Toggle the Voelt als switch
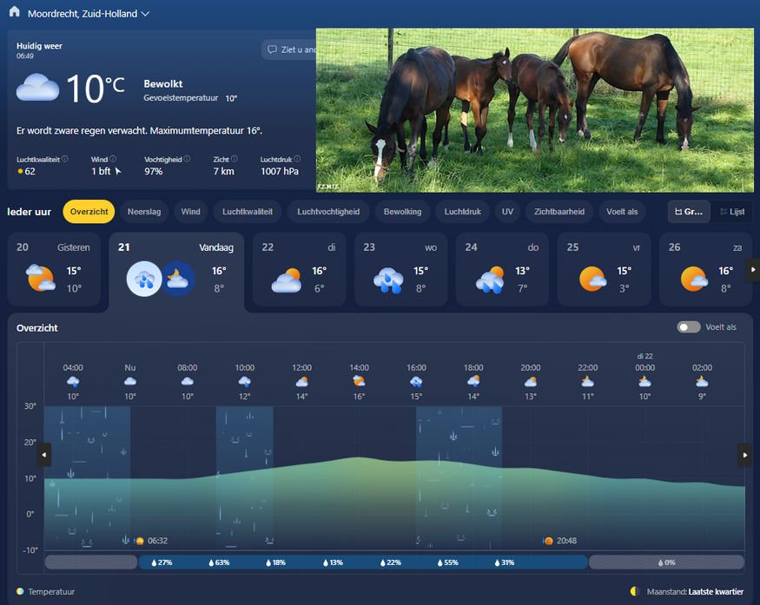Image resolution: width=760 pixels, height=605 pixels. pyautogui.click(x=689, y=327)
